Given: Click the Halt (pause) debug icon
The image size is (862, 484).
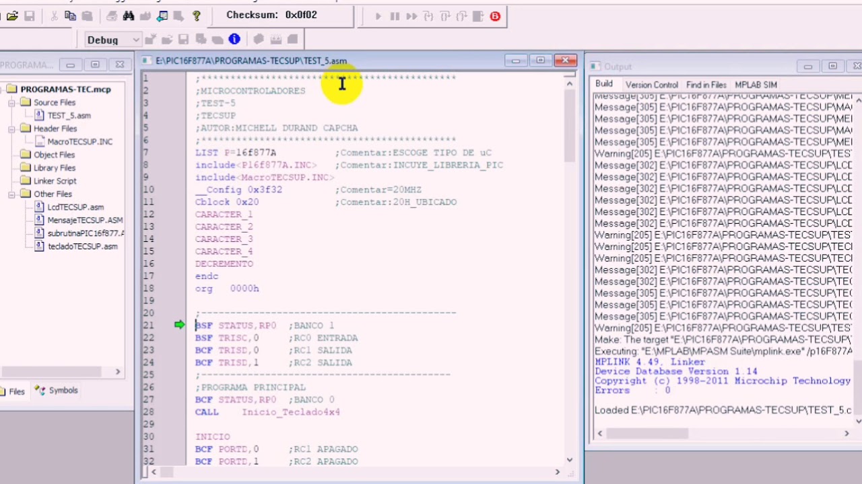Looking at the screenshot, I should click(395, 16).
